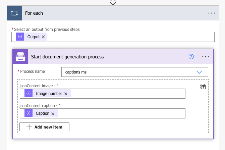This screenshot has width=225, height=150.
Task: Click the jsonContent caption field empty area
Action: click(x=121, y=113)
